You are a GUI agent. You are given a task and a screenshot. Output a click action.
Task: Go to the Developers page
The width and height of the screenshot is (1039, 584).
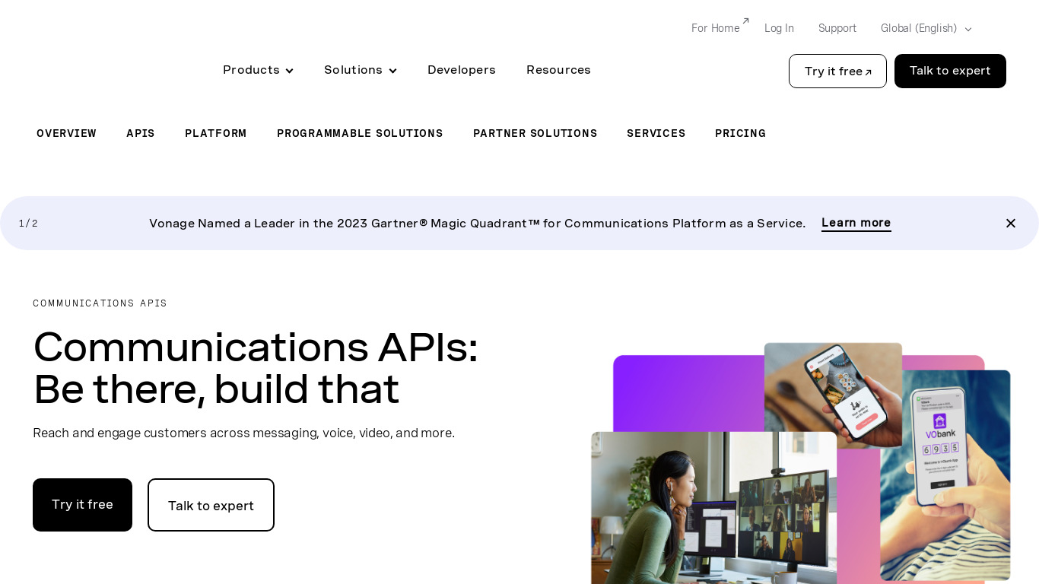(x=462, y=70)
